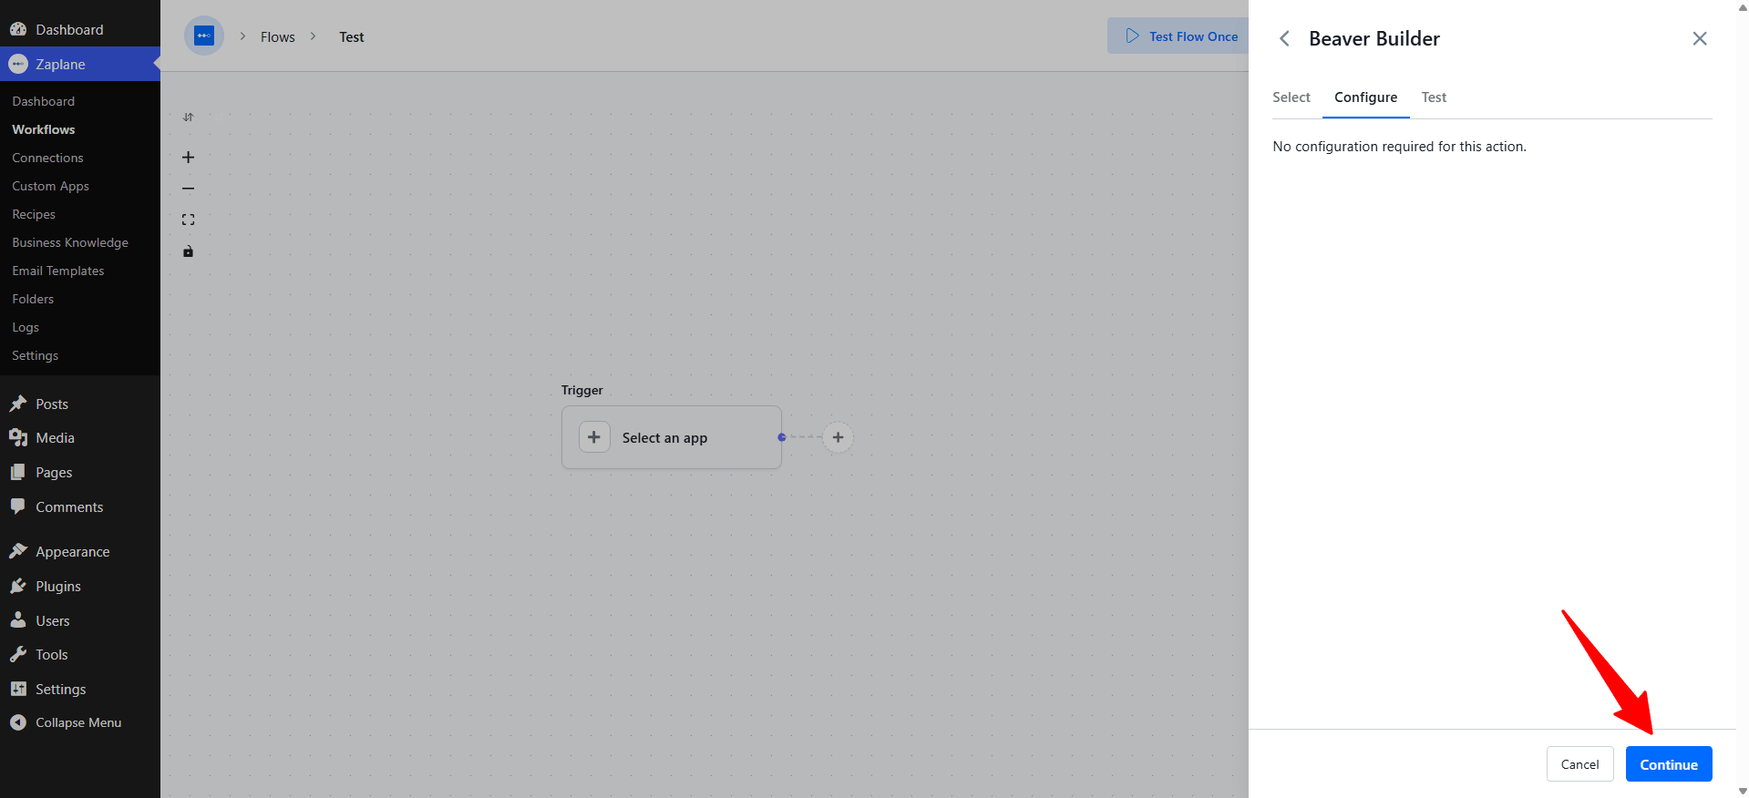Screen dimensions: 1749x798
Task: Click the Select an app trigger node
Action: [x=672, y=437]
